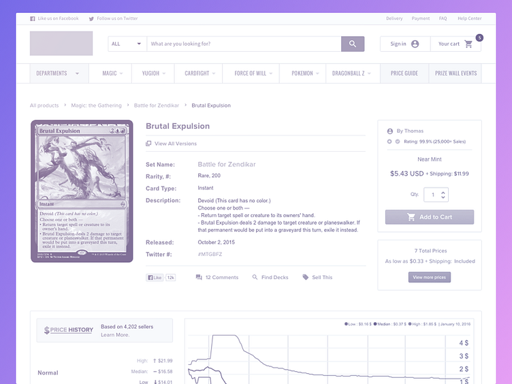Screen dimensions: 512x384
Task: Click the Near Mint condition label
Action: coord(430,159)
